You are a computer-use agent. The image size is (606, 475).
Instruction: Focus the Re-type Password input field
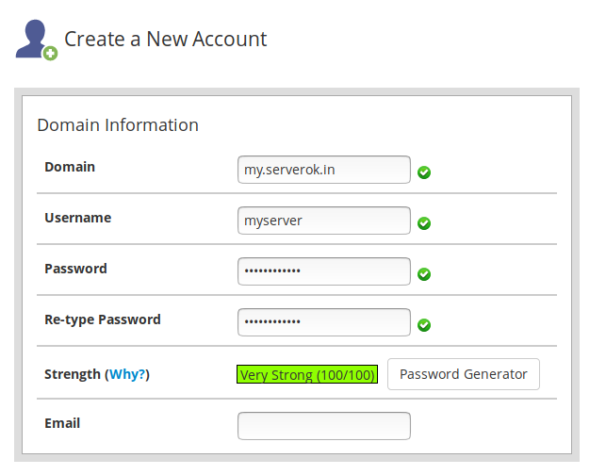[323, 322]
